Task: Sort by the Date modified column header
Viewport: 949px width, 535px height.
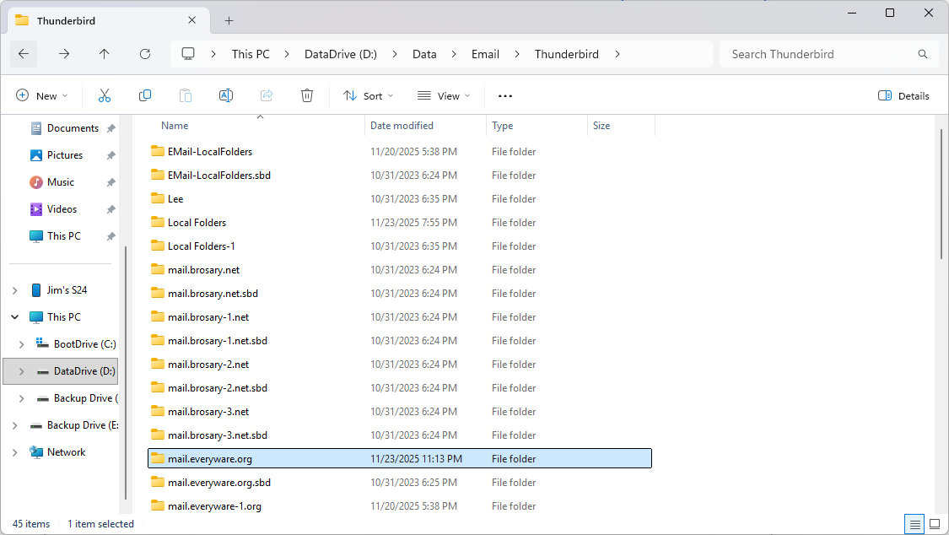Action: click(x=402, y=126)
